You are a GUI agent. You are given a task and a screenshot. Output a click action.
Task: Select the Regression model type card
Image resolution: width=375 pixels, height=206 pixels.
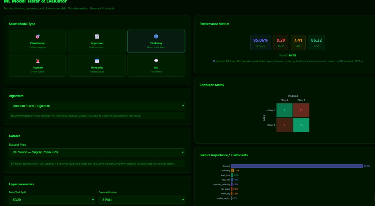(97, 41)
